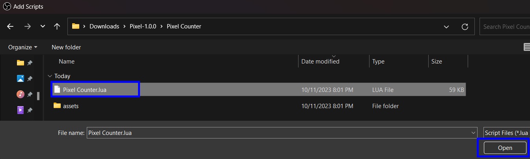The height and width of the screenshot is (159, 530).
Task: Select the Pixel Counter.lua file
Action: (84, 90)
